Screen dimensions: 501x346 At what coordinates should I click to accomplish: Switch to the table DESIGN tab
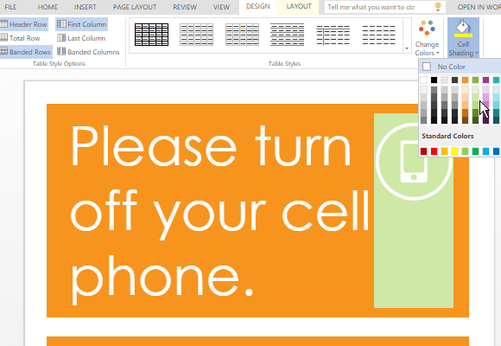pyautogui.click(x=258, y=7)
